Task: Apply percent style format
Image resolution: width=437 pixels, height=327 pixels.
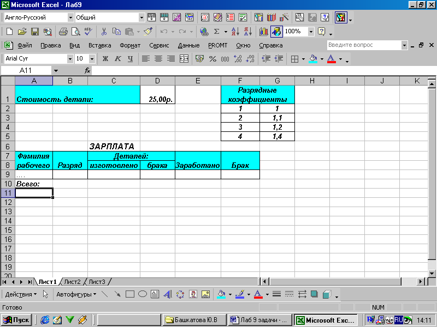Action: [212, 59]
